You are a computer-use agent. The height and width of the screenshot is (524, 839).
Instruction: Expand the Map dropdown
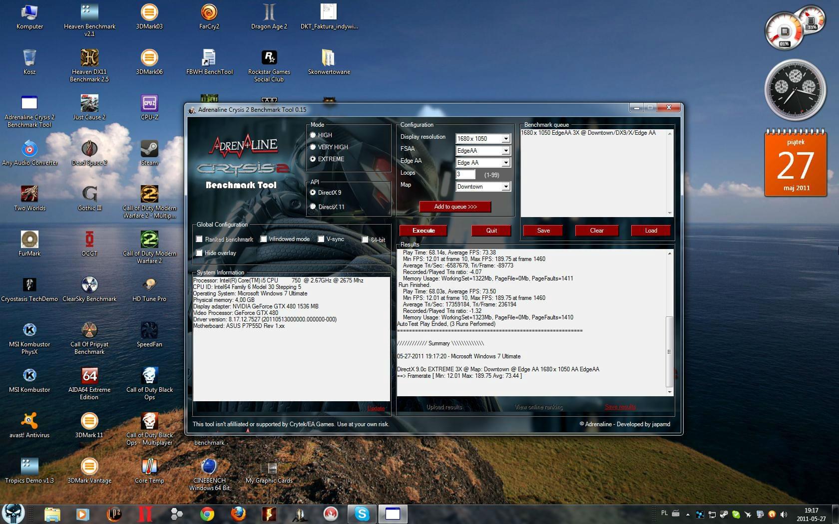(505, 187)
